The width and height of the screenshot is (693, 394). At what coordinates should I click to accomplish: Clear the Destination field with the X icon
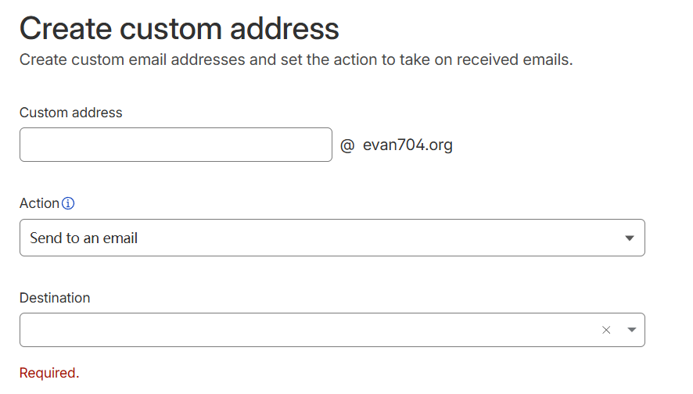(x=606, y=330)
